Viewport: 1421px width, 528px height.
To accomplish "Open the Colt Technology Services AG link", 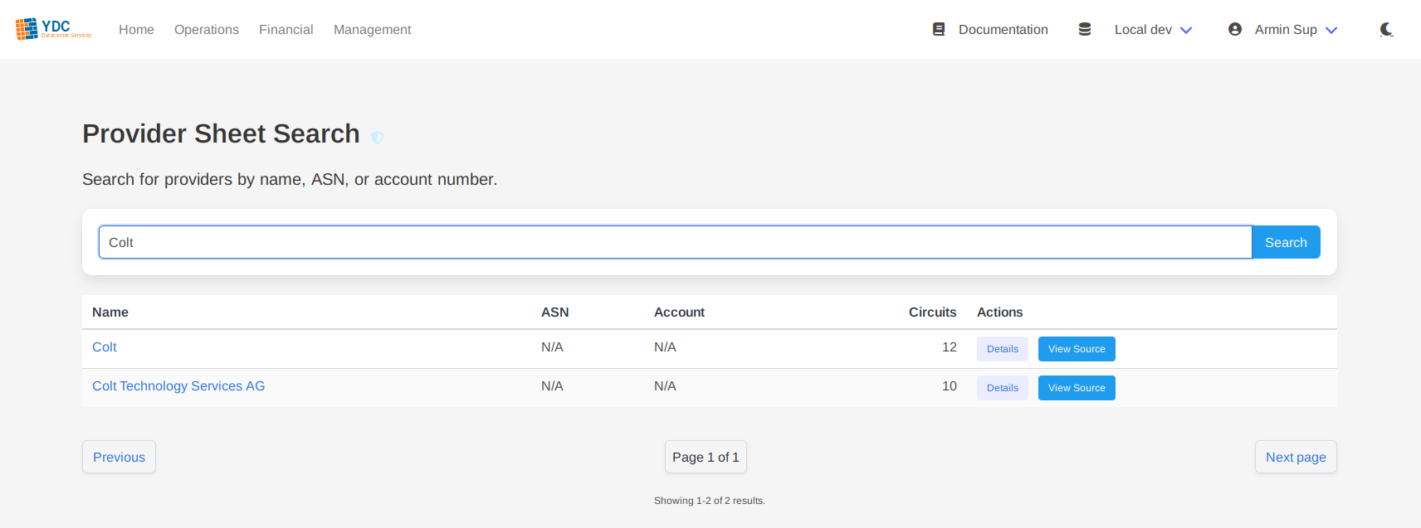I will pos(178,386).
